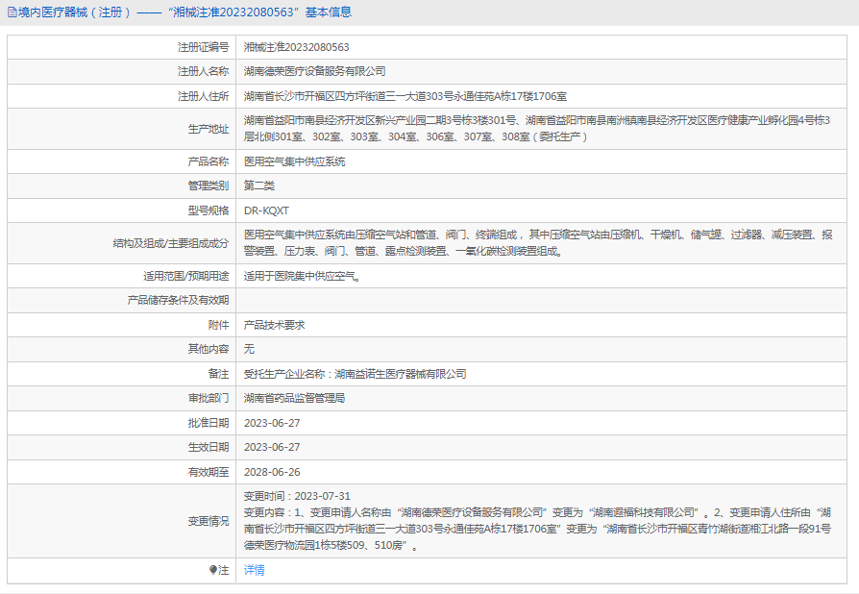Open the 详情 link
859x594 pixels.
254,570
